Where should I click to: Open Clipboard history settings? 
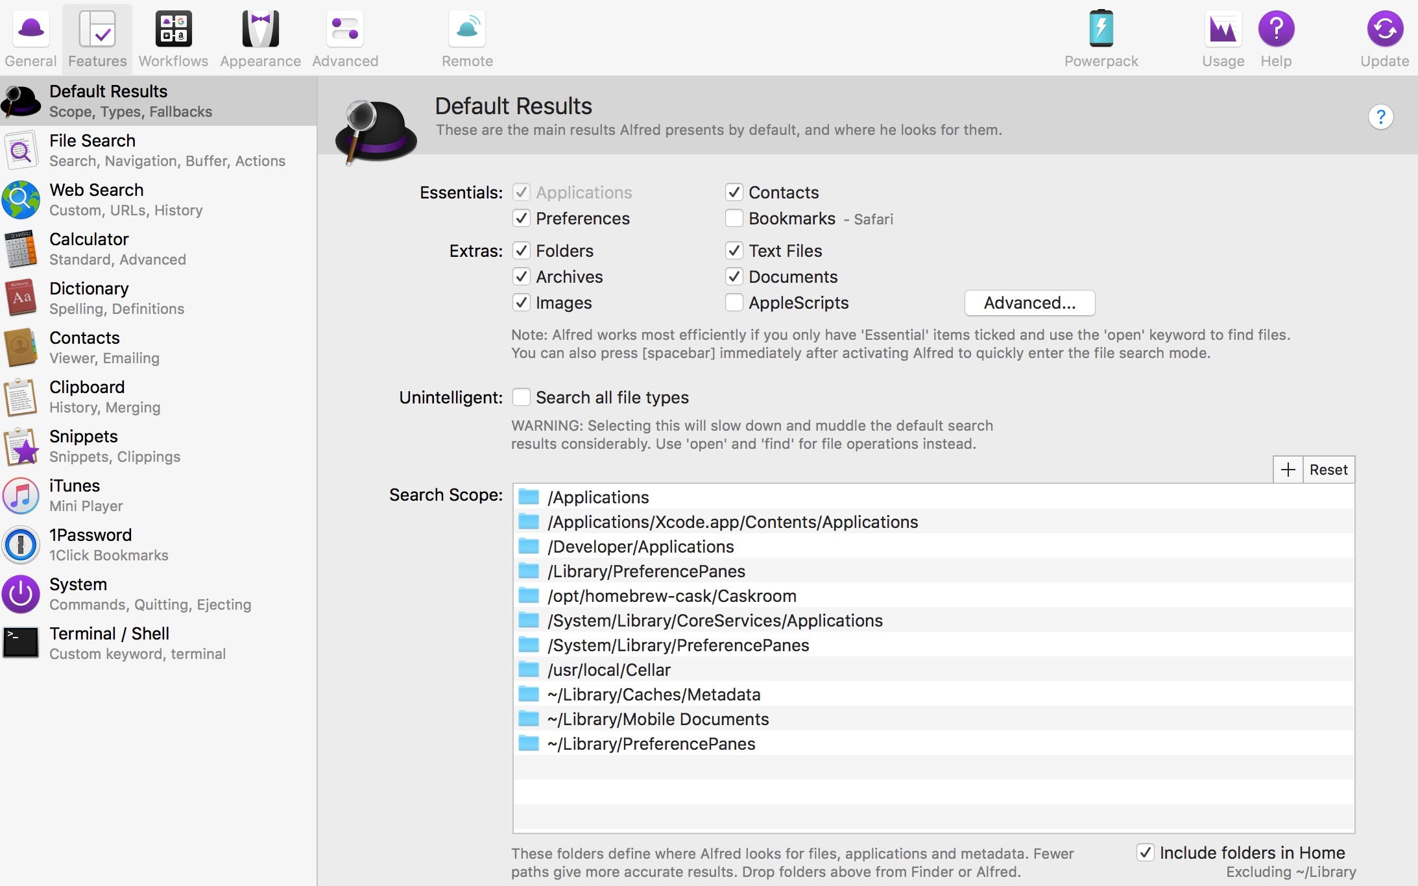pyautogui.click(x=158, y=396)
